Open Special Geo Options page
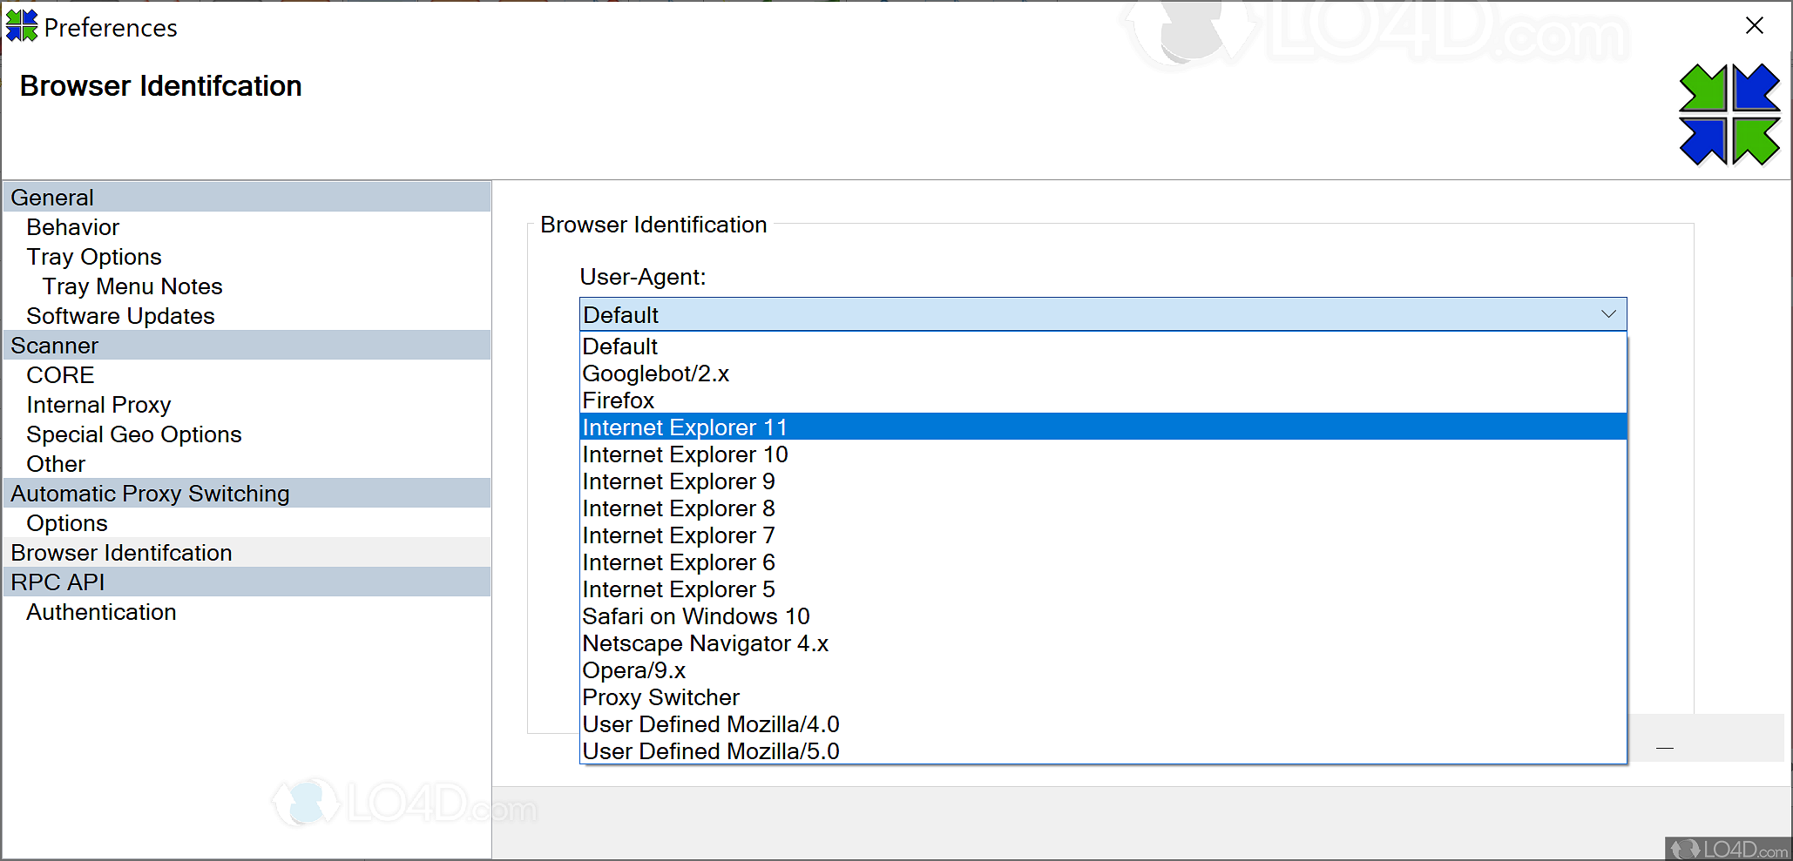The height and width of the screenshot is (861, 1793). pos(133,434)
